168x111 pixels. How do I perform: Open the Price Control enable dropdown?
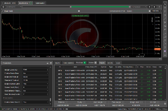pos(36,102)
